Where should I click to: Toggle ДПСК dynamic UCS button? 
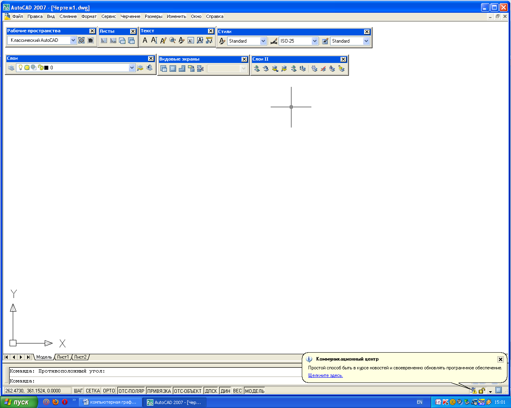pos(211,391)
